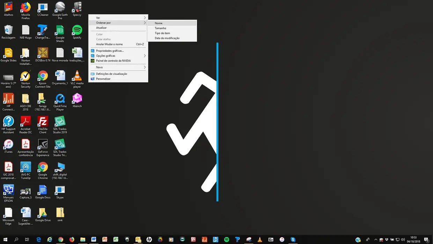The width and height of the screenshot is (433, 244).
Task: Open Personalizar from the context menu
Action: 103,79
